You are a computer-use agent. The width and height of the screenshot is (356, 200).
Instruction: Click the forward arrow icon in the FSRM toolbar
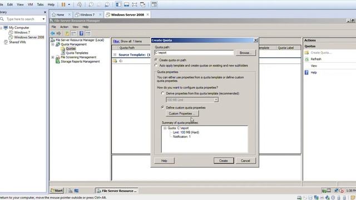pyautogui.click(x=59, y=33)
